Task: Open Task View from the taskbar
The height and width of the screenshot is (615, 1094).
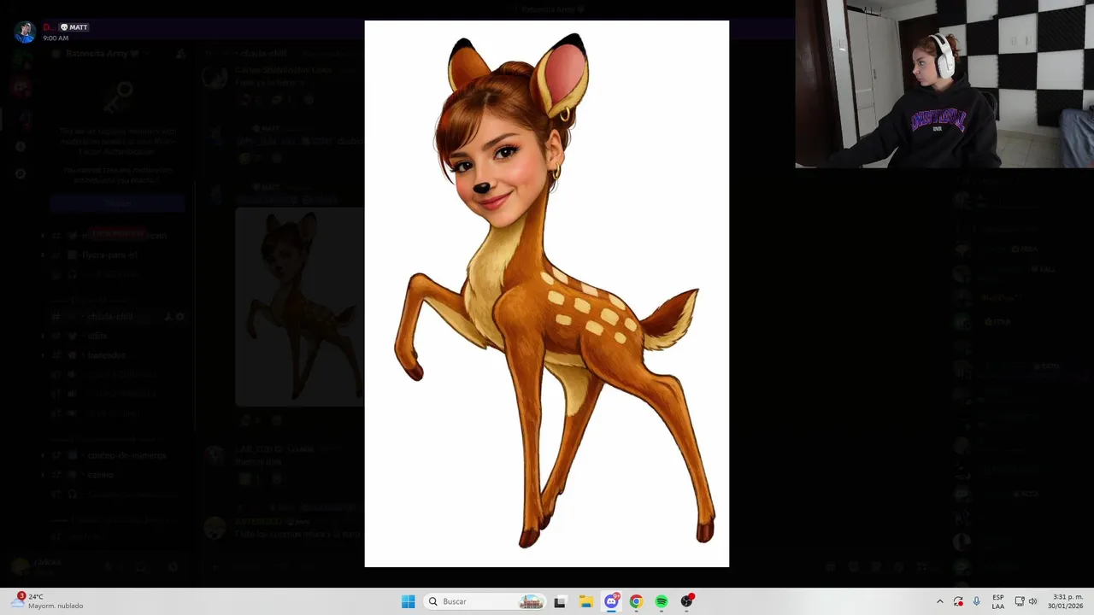Action: (560, 601)
